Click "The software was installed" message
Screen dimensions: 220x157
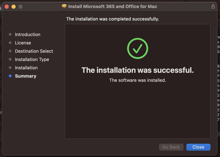[x=137, y=80]
